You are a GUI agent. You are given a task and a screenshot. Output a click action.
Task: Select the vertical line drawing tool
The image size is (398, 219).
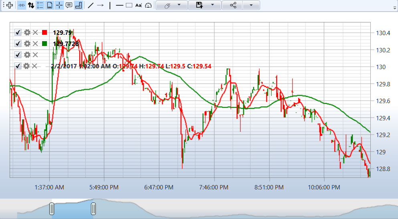click(x=110, y=5)
